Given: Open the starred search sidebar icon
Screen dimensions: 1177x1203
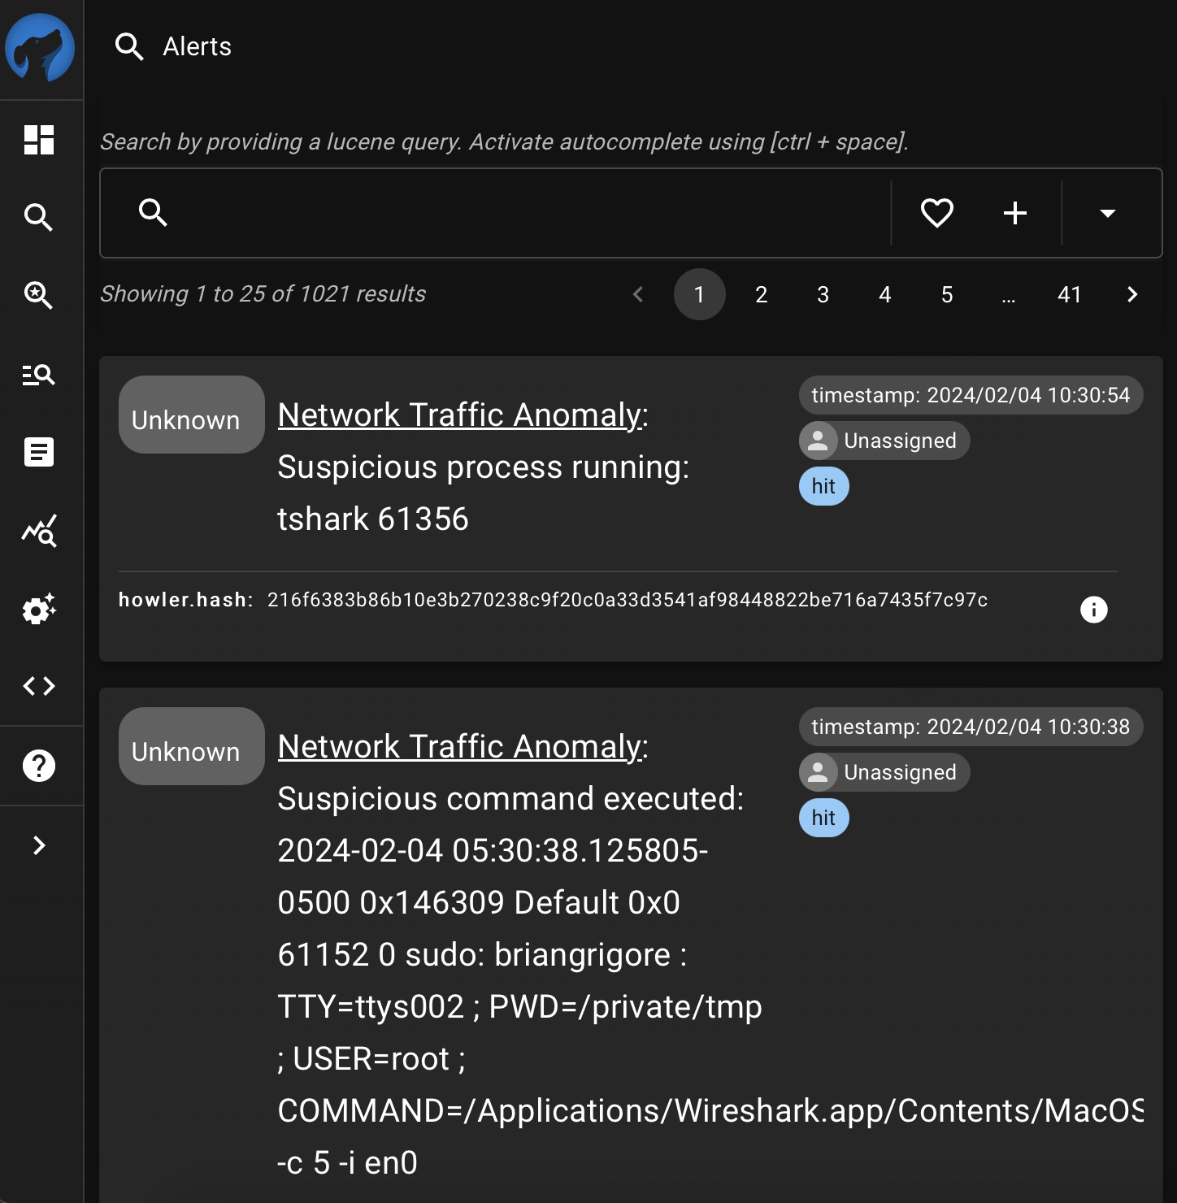Looking at the screenshot, I should 39,295.
